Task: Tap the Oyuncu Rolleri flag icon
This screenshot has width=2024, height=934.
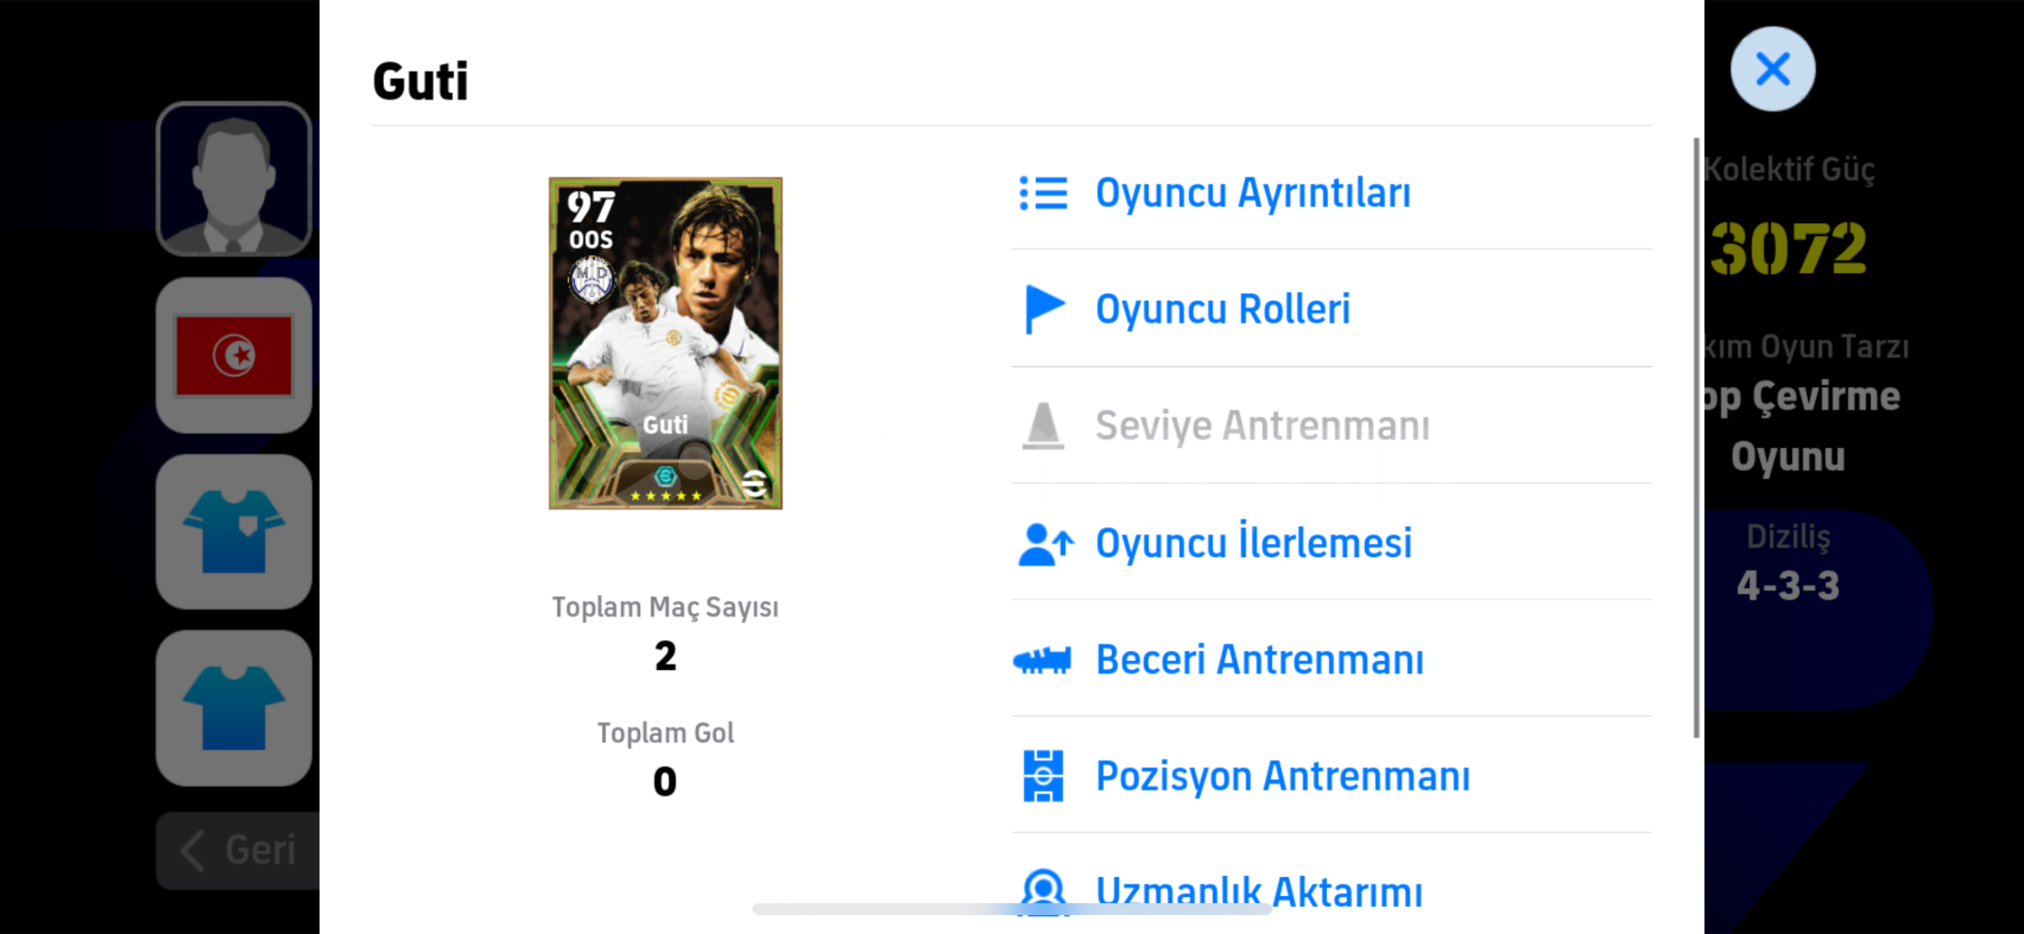Action: (x=1044, y=309)
